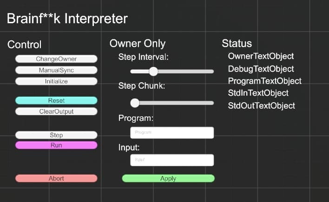The height and width of the screenshot is (202, 329).
Task: Click the Step button
Action: [x=56, y=135]
